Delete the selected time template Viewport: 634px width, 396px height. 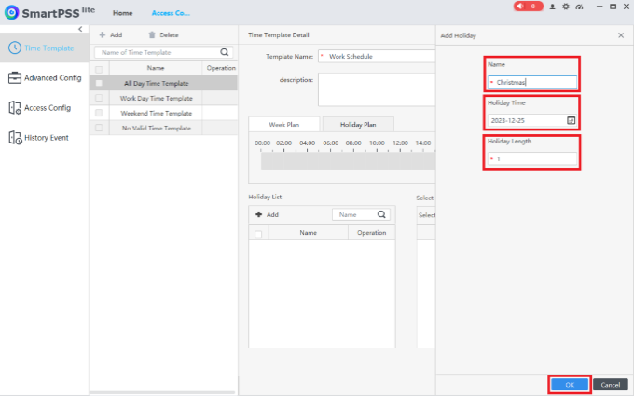[x=163, y=35]
